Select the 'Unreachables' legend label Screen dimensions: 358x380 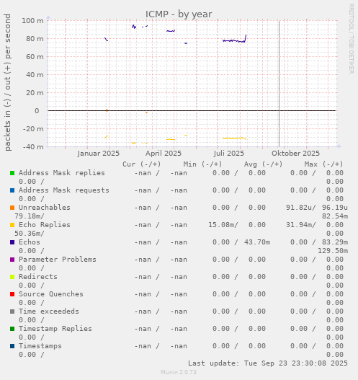click(45, 208)
